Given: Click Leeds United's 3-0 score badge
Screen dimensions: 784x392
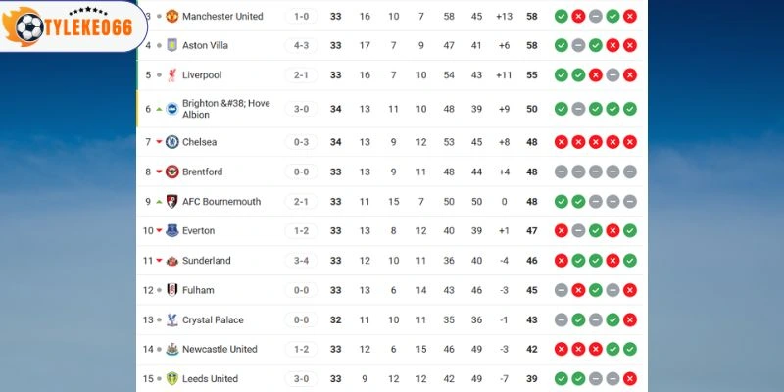Looking at the screenshot, I should pyautogui.click(x=302, y=379).
